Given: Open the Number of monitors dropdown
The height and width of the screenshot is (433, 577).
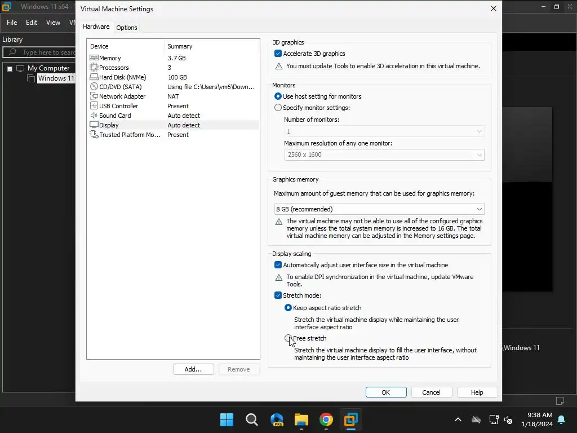Looking at the screenshot, I should [384, 131].
